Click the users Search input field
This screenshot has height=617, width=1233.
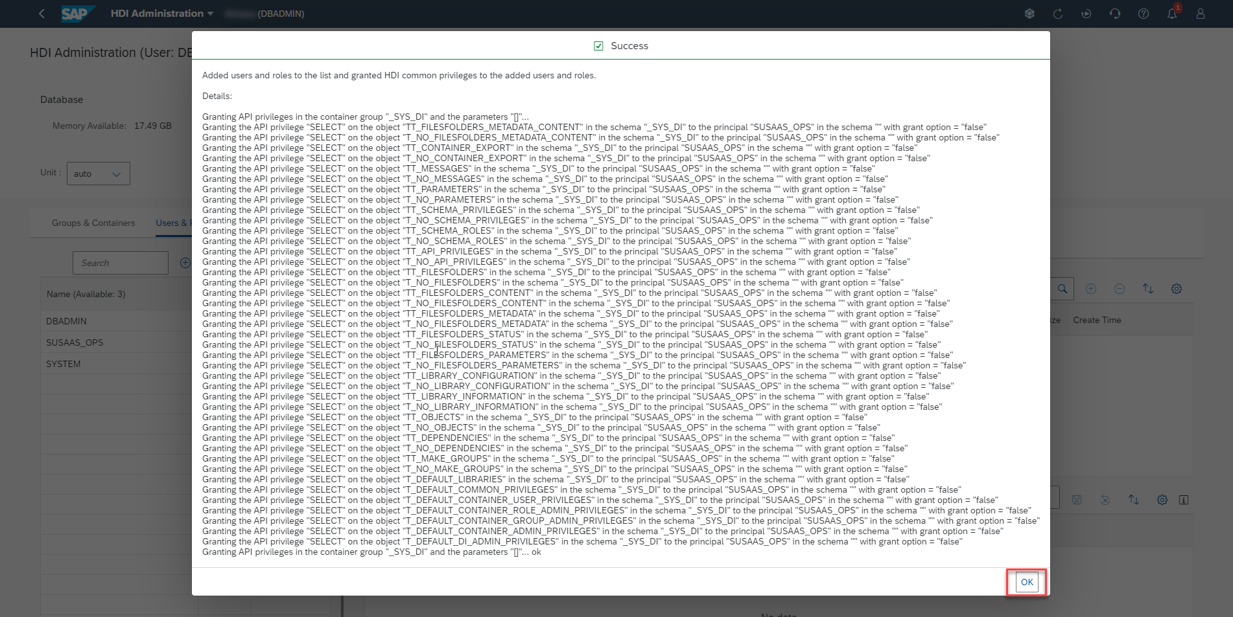pyautogui.click(x=121, y=263)
